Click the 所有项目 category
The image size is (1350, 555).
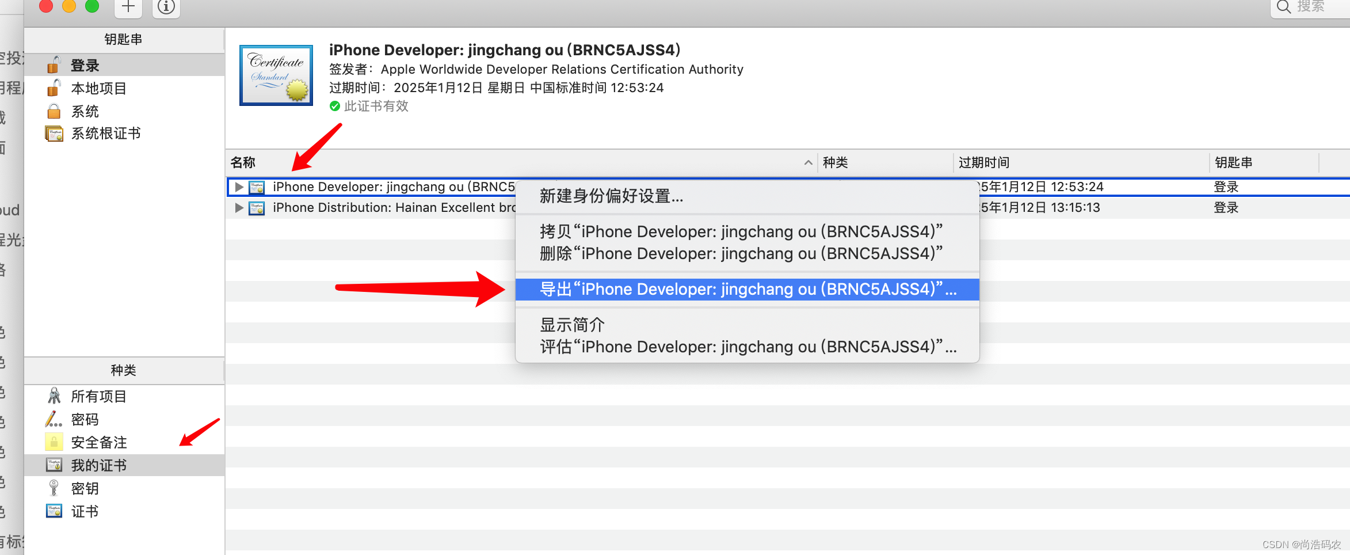tap(99, 396)
